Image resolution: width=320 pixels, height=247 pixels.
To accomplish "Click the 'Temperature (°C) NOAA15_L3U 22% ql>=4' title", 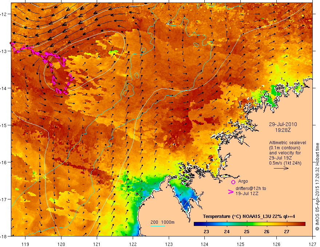I will (249, 216).
